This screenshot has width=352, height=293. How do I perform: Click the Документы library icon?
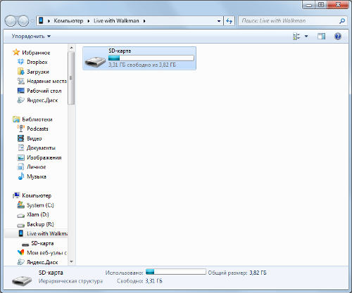click(x=21, y=148)
